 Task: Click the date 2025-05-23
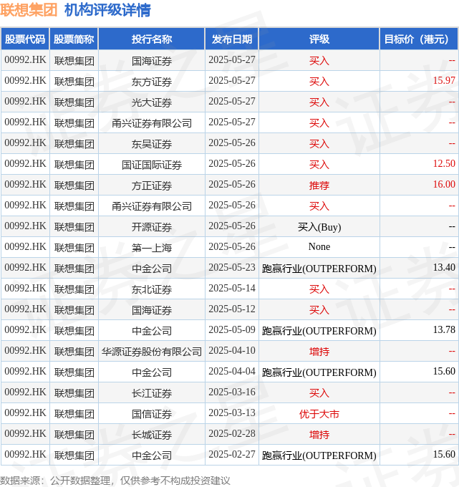pos(232,267)
